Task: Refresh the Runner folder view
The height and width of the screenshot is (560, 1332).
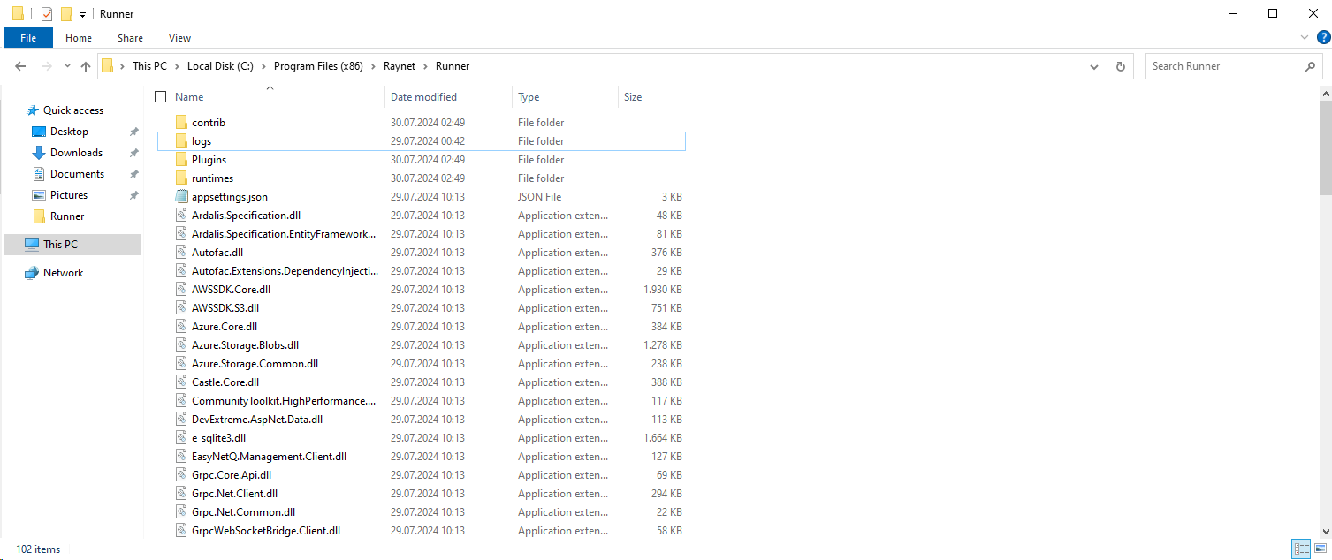Action: [1121, 66]
